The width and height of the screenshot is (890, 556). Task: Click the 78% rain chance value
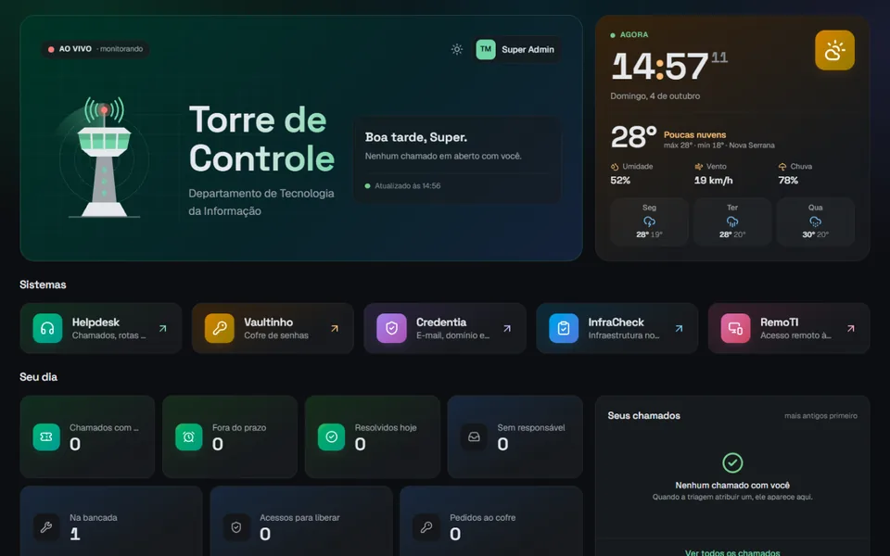788,181
